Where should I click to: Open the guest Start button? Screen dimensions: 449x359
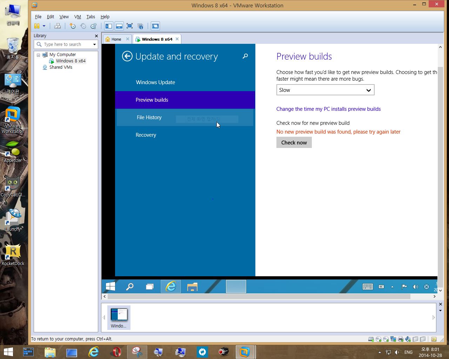pyautogui.click(x=110, y=286)
